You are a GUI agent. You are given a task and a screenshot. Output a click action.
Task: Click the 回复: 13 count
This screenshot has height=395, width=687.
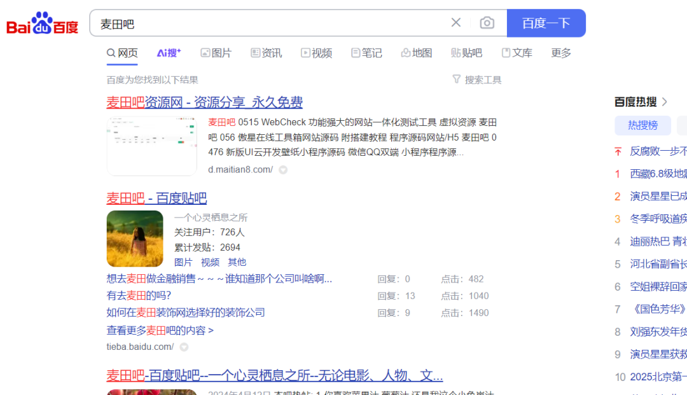pos(396,296)
